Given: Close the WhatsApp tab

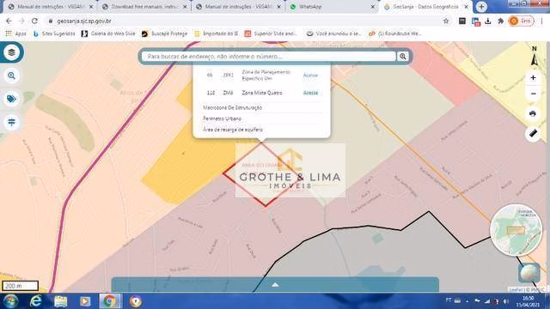Looking at the screenshot, I should click(373, 7).
